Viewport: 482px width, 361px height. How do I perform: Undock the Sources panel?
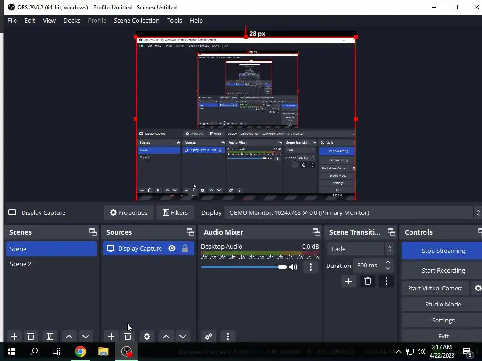pyautogui.click(x=190, y=232)
